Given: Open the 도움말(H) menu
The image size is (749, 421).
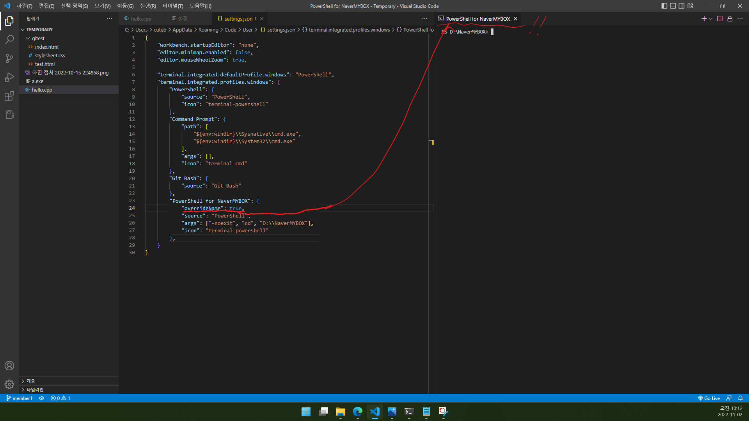Looking at the screenshot, I should [201, 6].
